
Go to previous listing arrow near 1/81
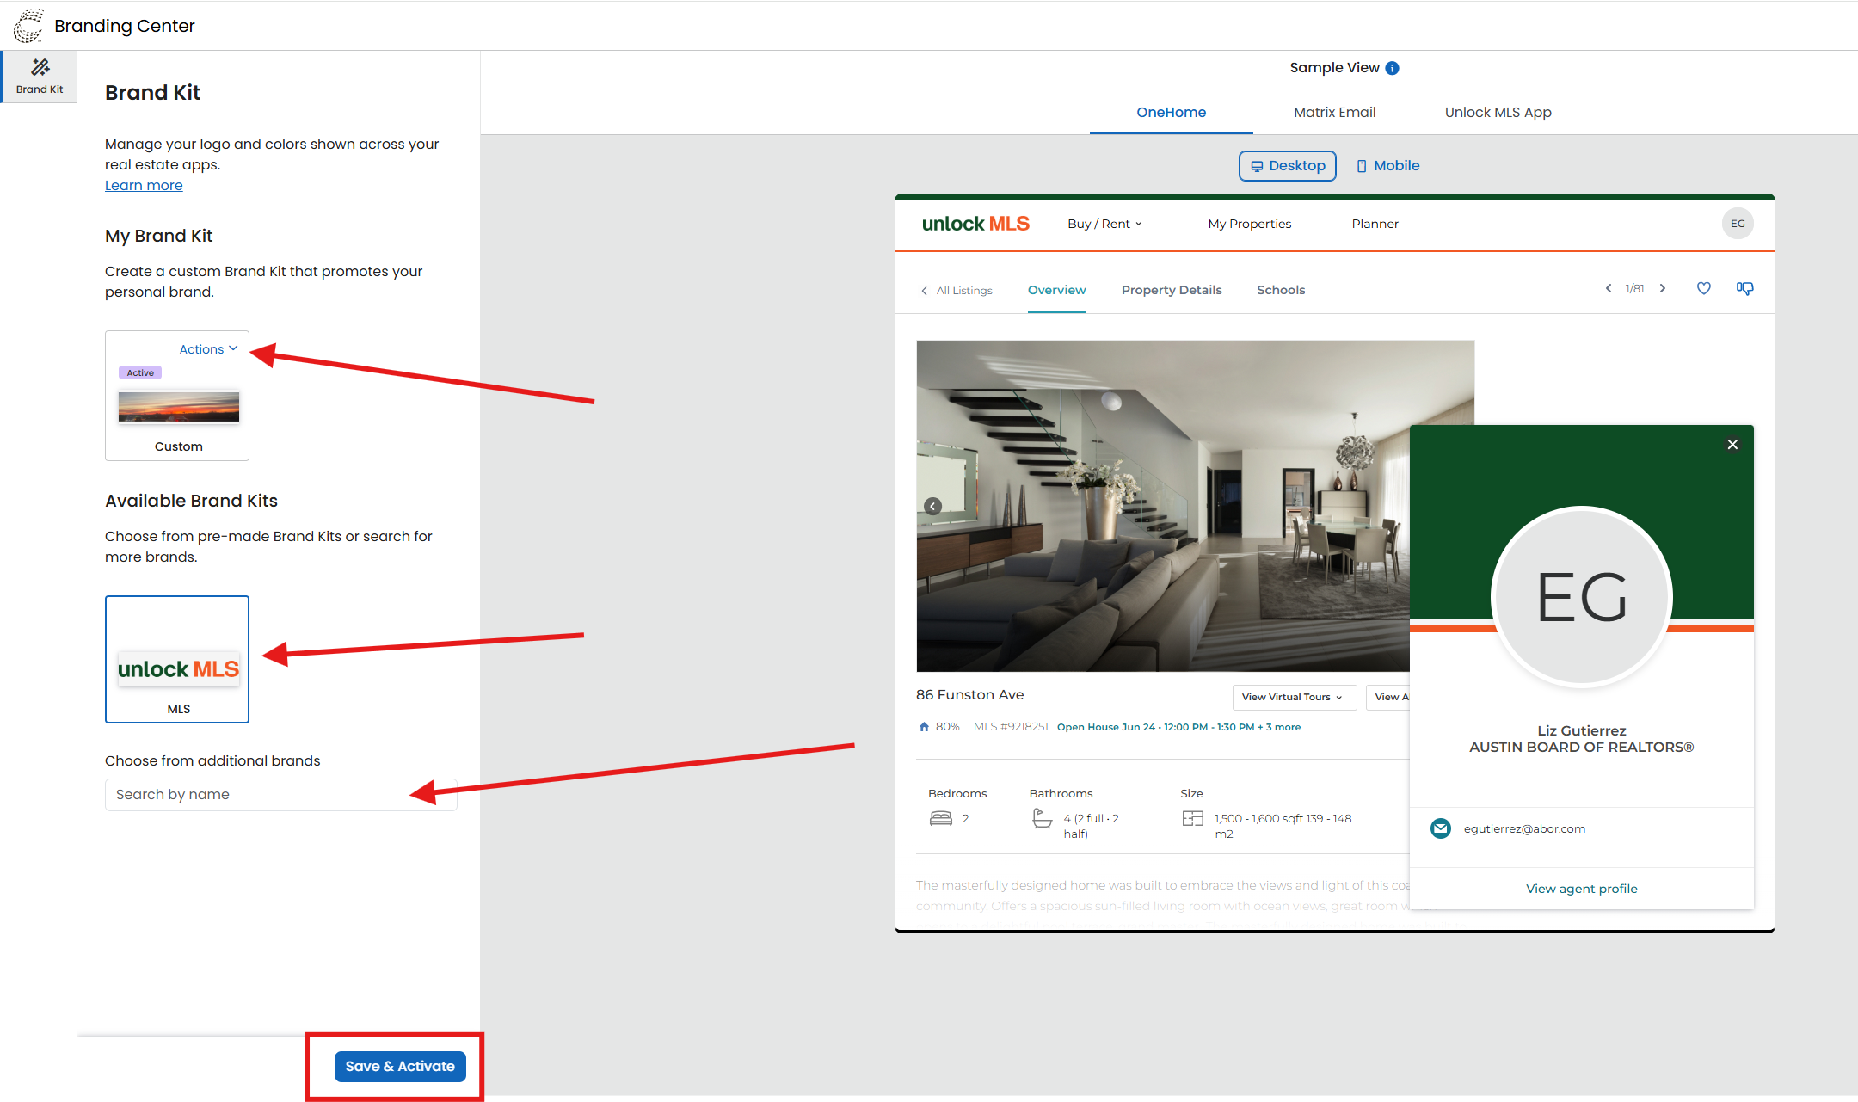[1609, 289]
